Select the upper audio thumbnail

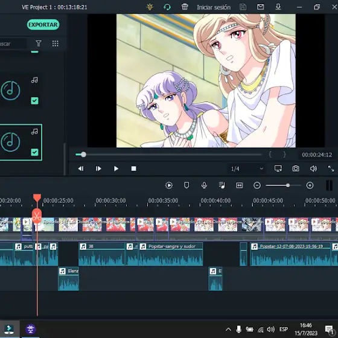[x=10, y=91]
